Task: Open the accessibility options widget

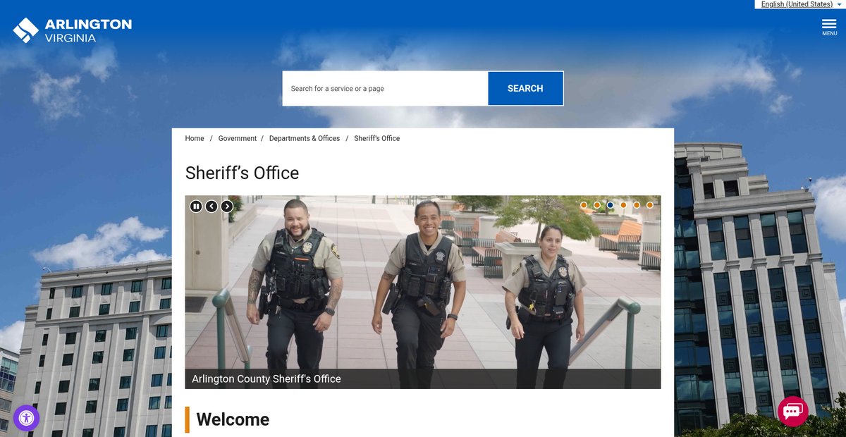Action: tap(26, 418)
